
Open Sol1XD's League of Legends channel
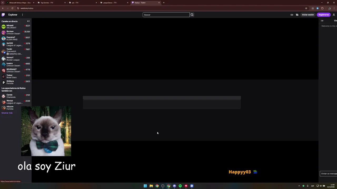coord(16,44)
